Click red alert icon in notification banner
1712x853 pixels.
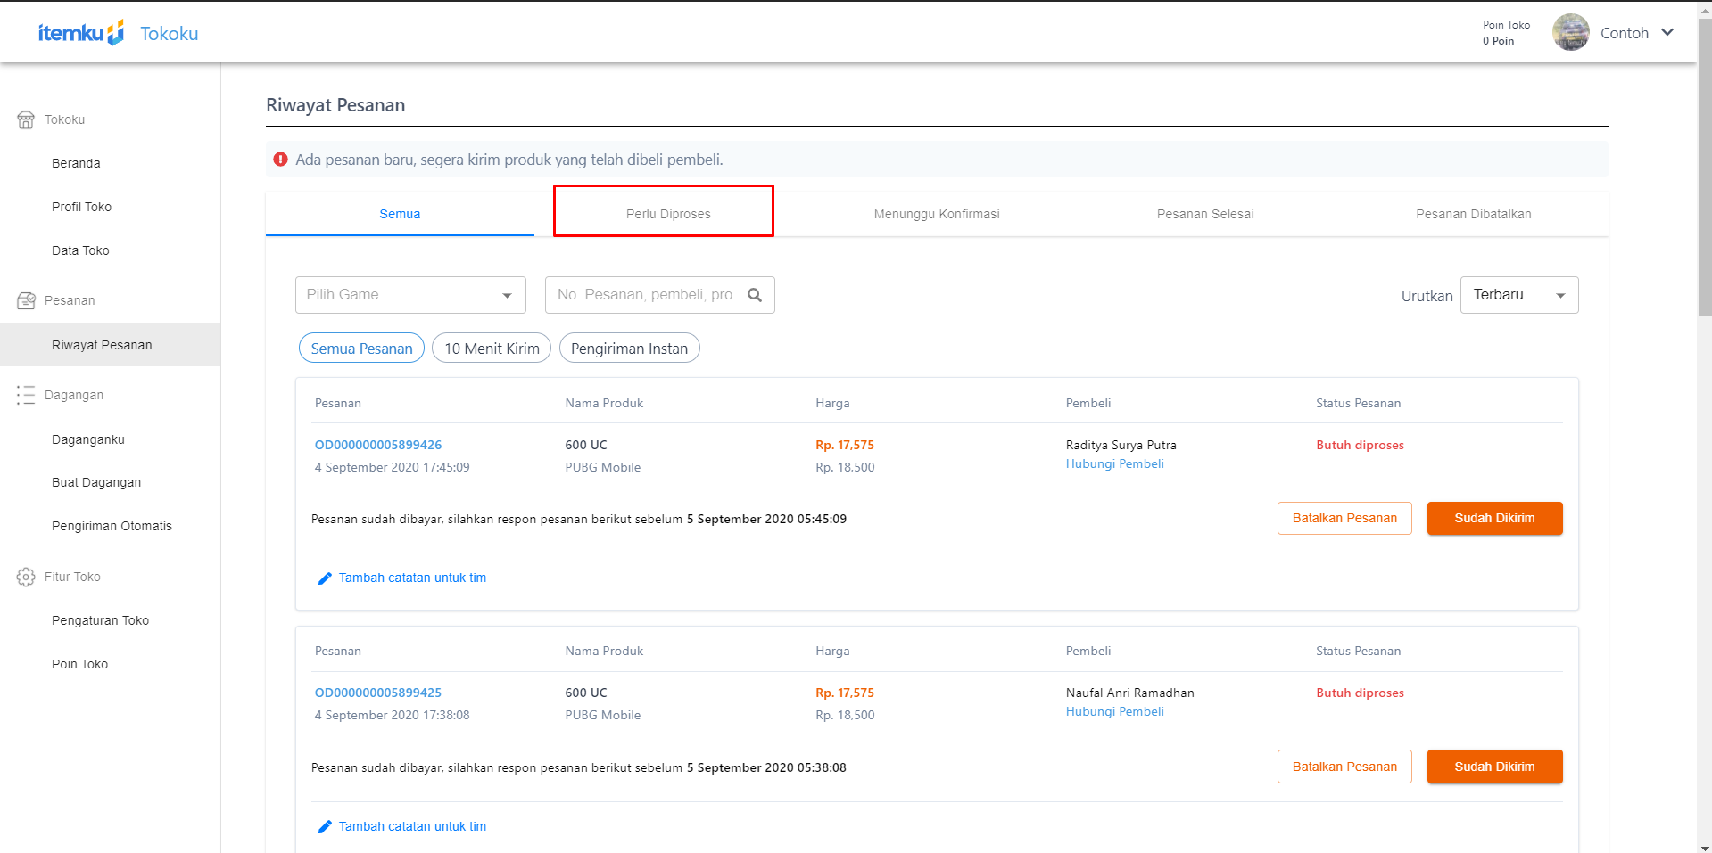pos(281,160)
